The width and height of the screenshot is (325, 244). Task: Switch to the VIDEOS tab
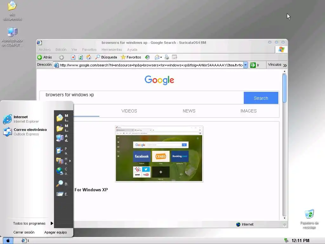coord(129,111)
